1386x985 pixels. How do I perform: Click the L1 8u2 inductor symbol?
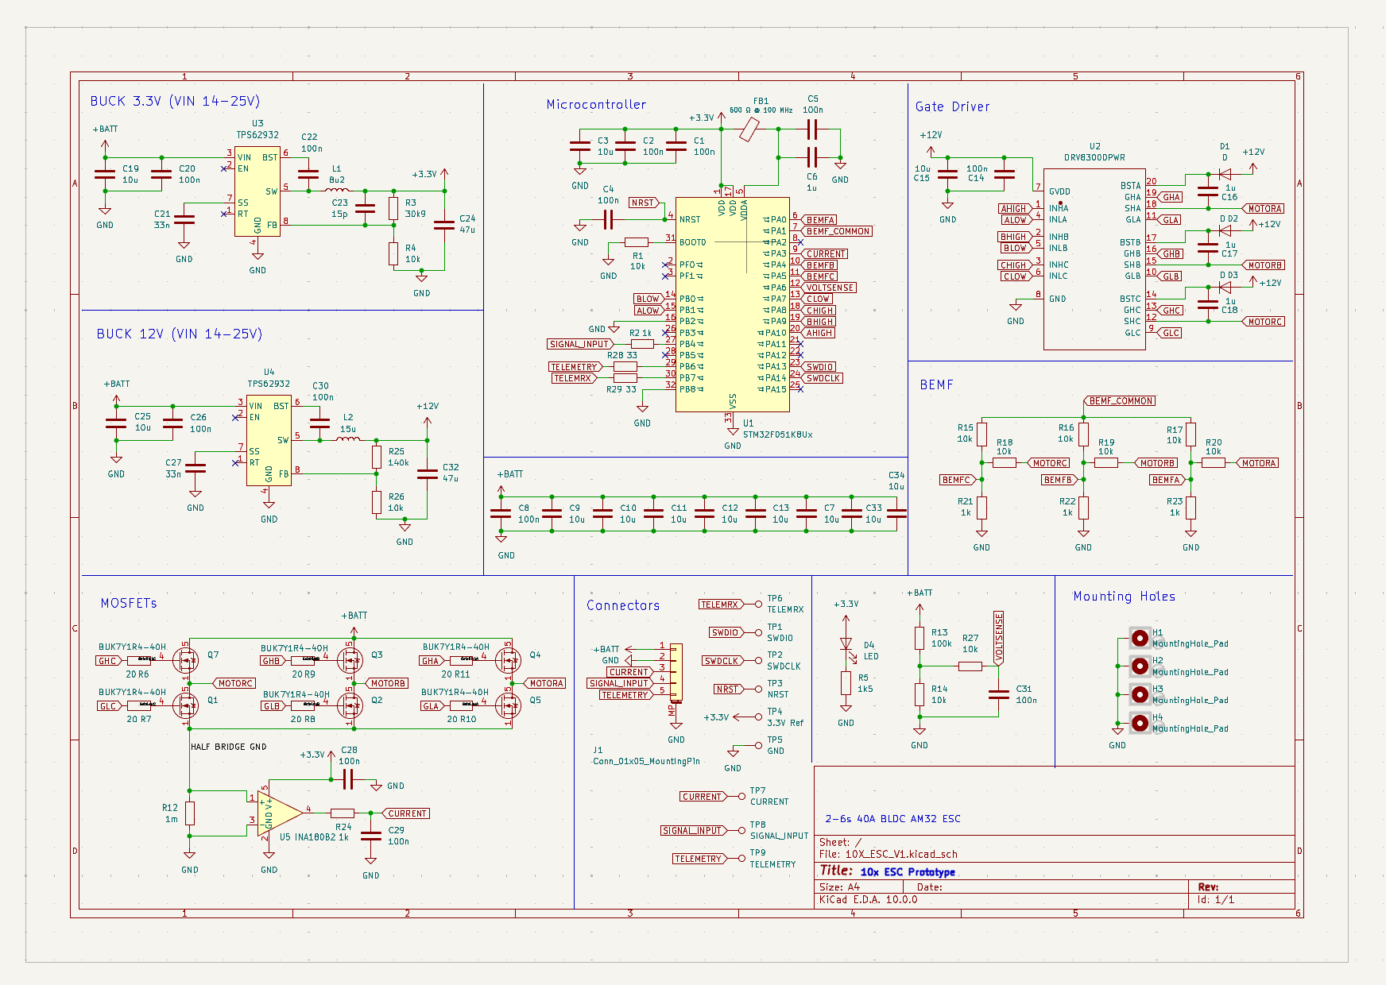[x=337, y=190]
